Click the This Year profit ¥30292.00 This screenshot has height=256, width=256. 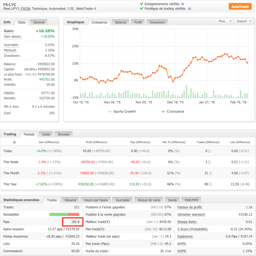(86, 184)
